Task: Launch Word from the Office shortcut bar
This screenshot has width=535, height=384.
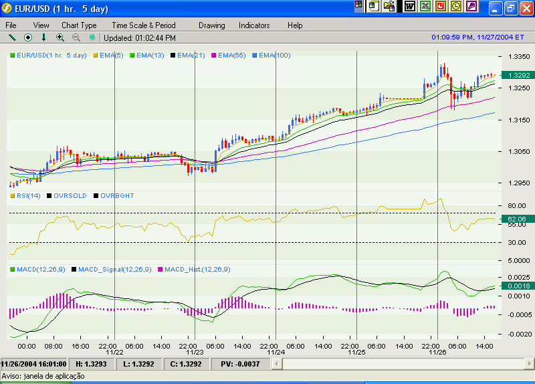Action: coord(409,7)
